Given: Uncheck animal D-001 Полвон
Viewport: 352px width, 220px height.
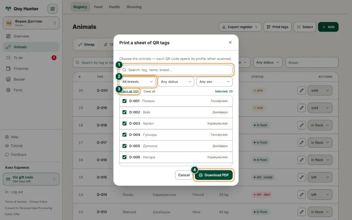Looking at the screenshot, I should point(125,101).
